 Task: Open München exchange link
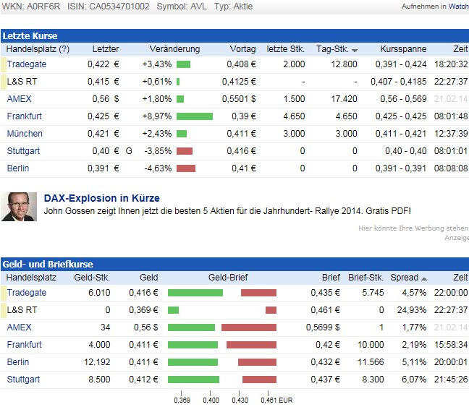25,134
